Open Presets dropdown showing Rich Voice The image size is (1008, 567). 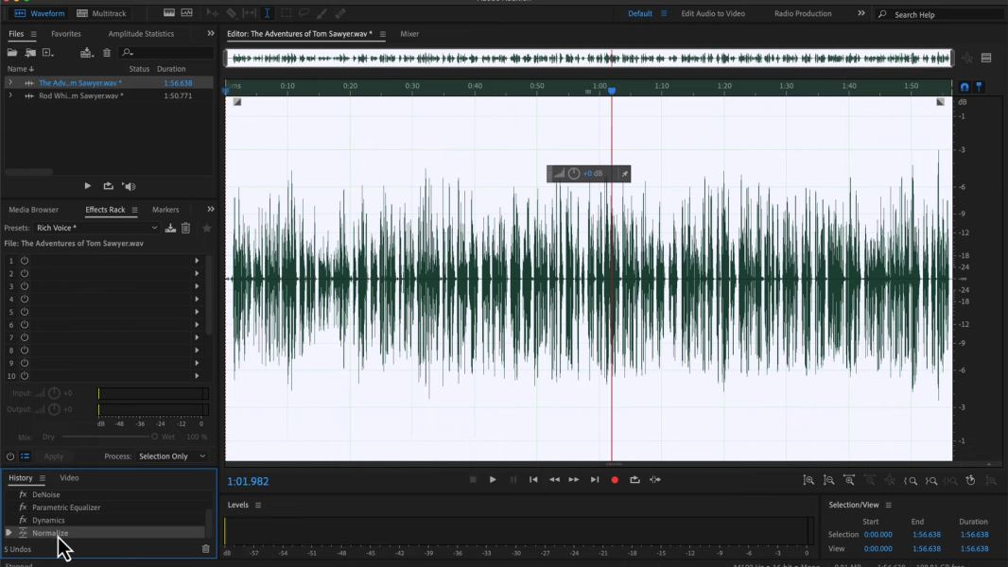point(96,228)
